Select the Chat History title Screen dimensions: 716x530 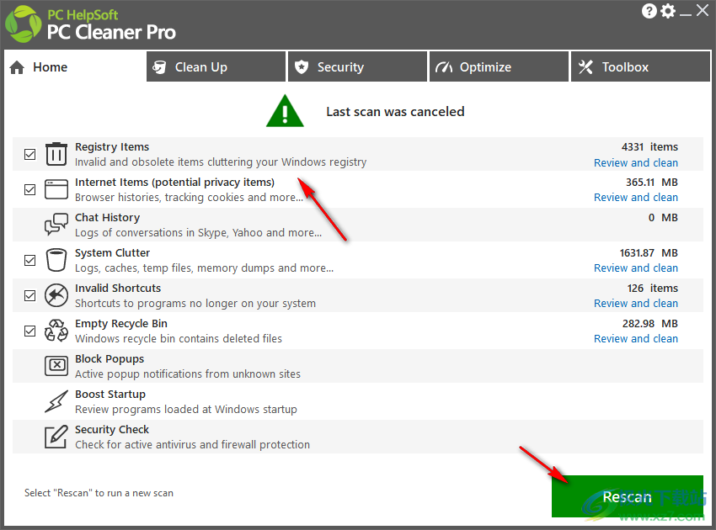107,218
